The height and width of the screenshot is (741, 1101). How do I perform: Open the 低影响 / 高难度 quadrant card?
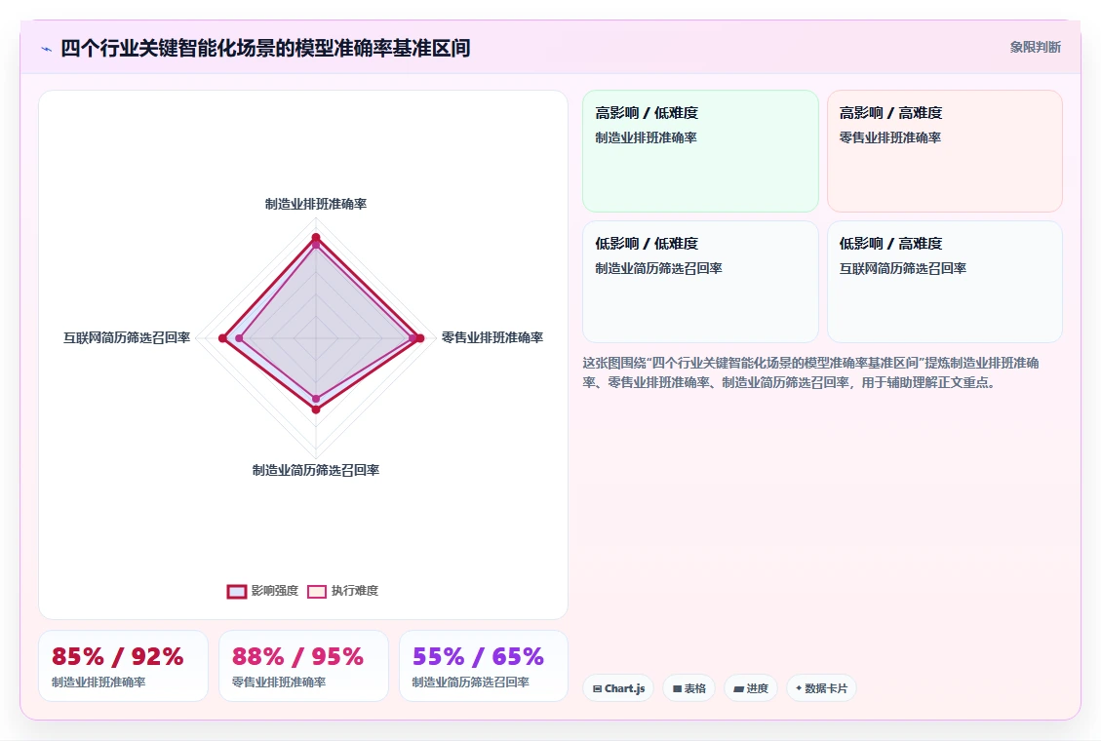tap(944, 282)
